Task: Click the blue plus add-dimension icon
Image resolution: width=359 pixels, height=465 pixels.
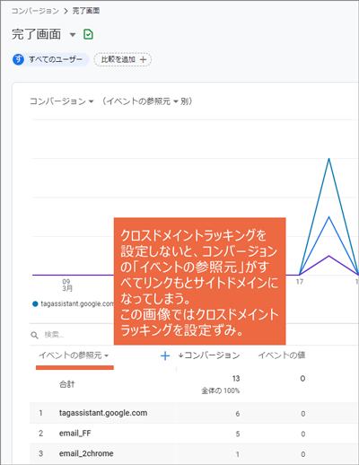Action: pos(165,355)
